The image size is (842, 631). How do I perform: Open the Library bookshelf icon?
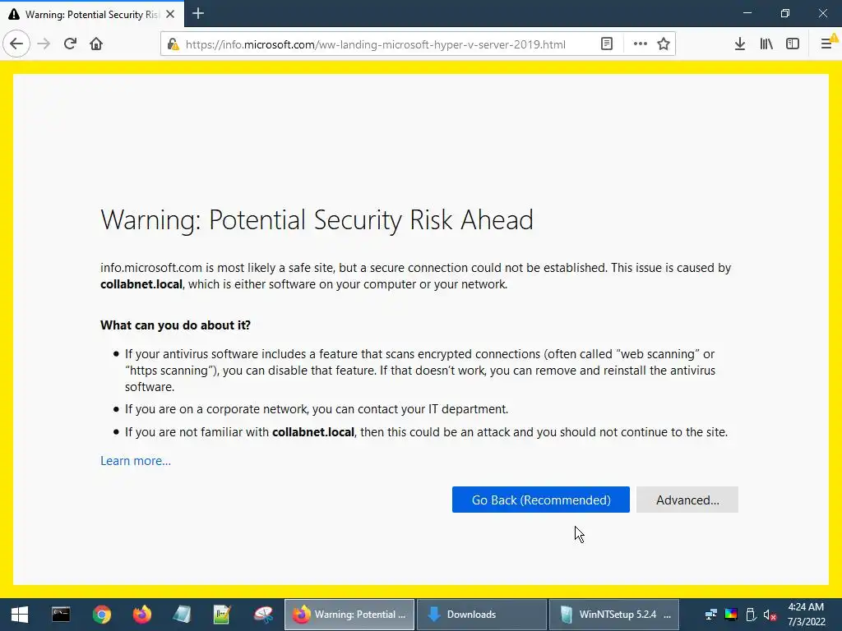click(766, 44)
